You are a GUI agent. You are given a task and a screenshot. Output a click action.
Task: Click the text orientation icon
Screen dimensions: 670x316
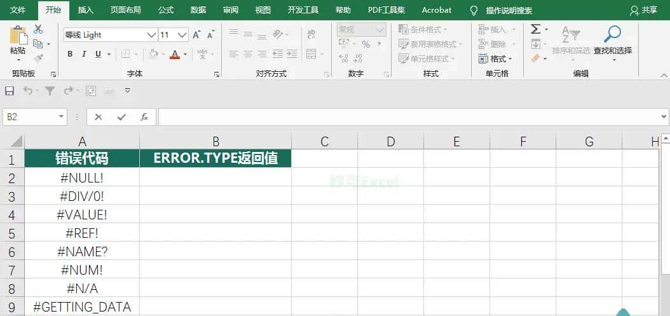278,33
